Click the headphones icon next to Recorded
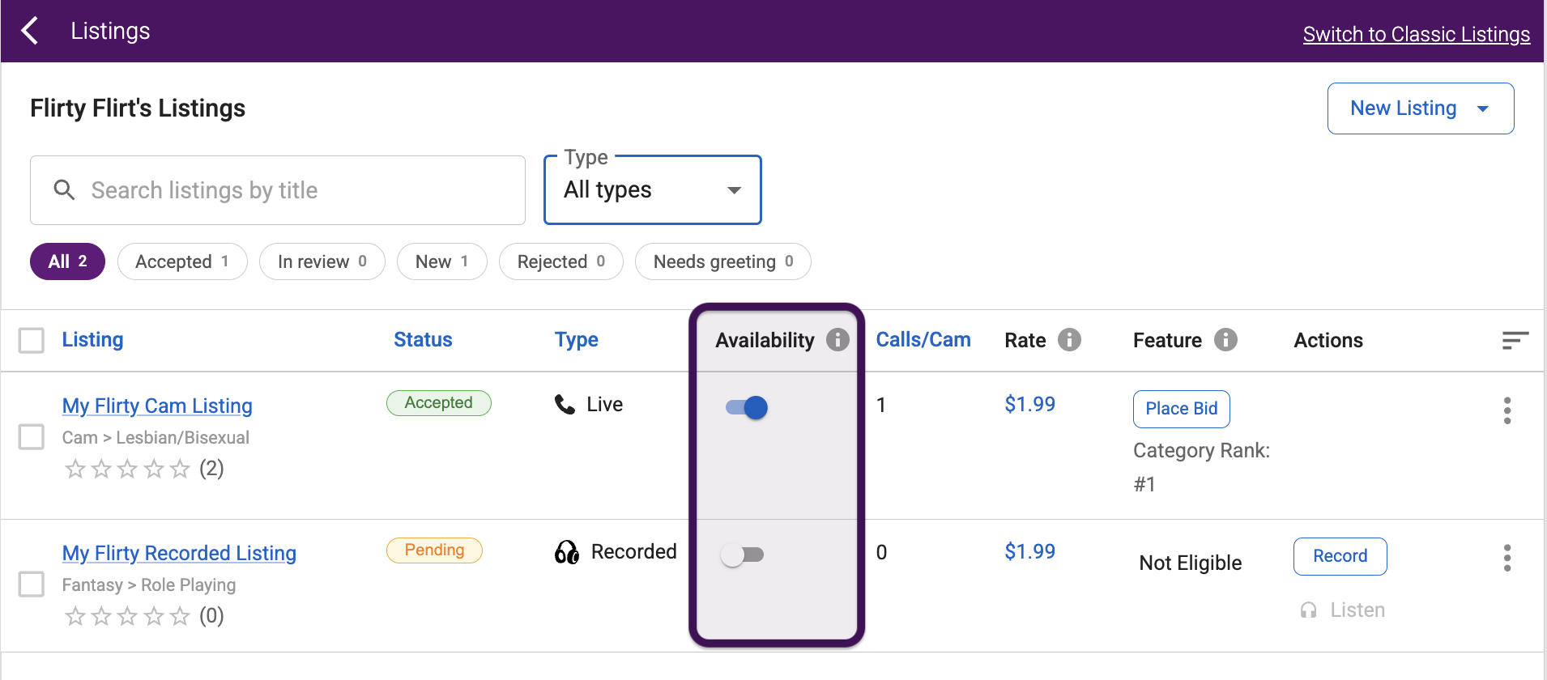The width and height of the screenshot is (1547, 680). pyautogui.click(x=567, y=552)
